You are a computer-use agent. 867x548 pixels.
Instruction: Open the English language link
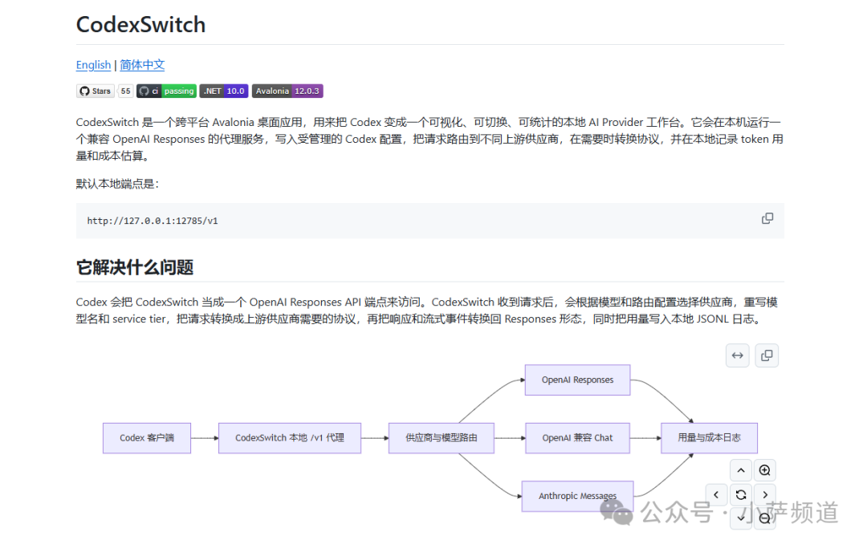93,65
